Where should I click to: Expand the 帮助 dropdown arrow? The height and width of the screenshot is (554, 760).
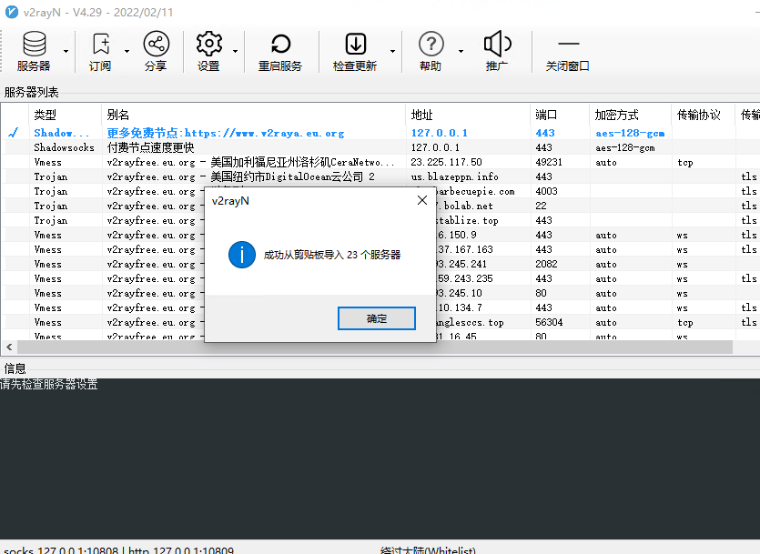(x=461, y=51)
